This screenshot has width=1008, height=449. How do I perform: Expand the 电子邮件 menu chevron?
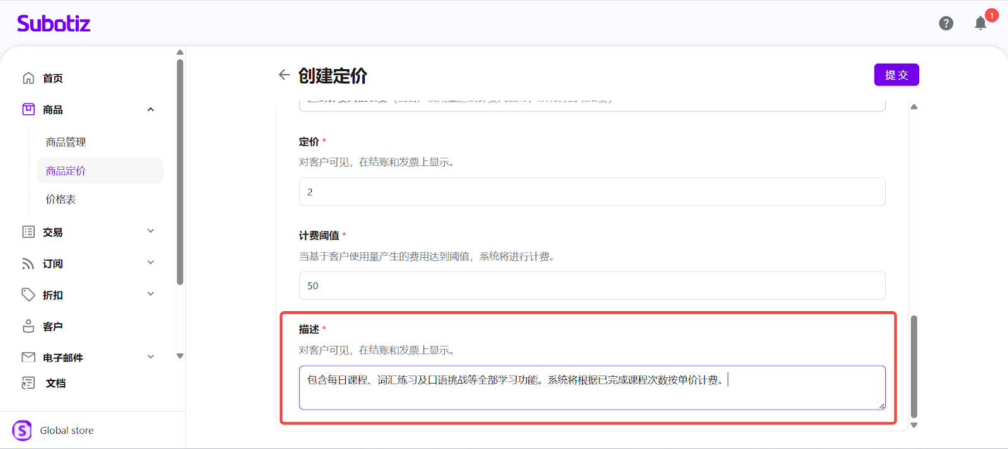click(151, 357)
